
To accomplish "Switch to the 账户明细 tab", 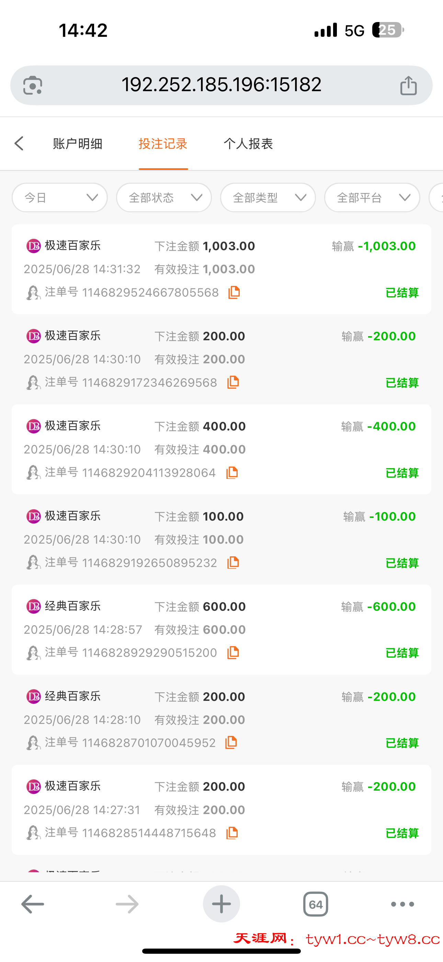I will pos(78,144).
